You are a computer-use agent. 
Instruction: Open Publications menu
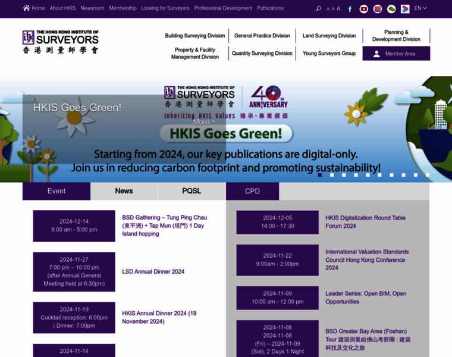(271, 8)
